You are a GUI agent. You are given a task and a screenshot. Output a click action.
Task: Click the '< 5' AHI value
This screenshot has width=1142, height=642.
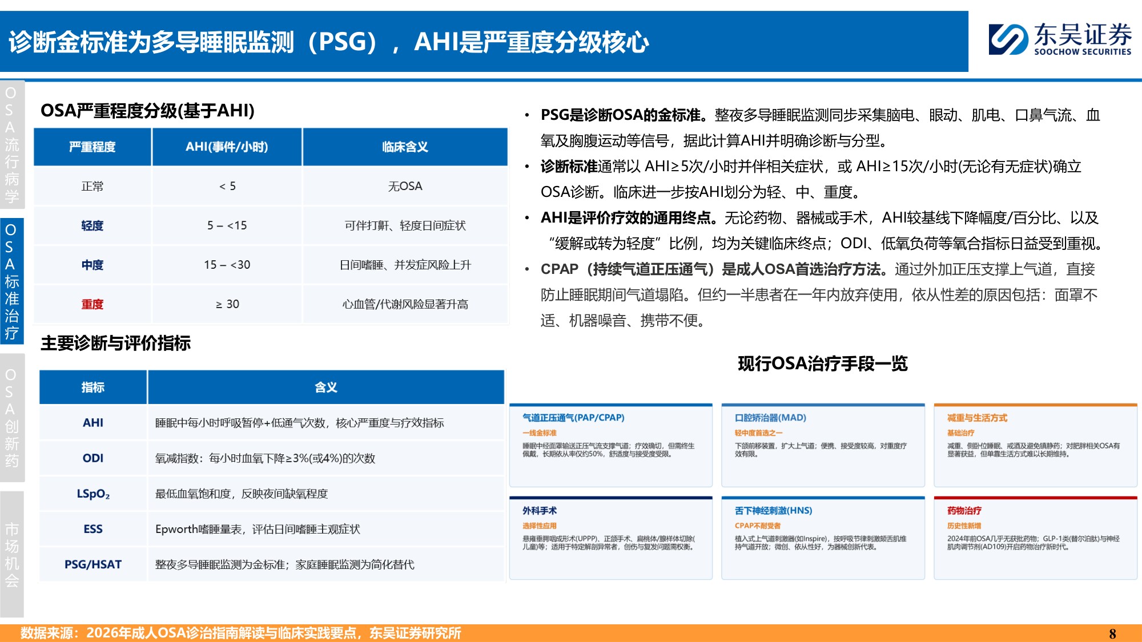coord(227,186)
